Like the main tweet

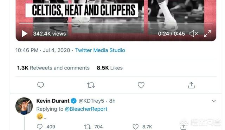coord(141,85)
